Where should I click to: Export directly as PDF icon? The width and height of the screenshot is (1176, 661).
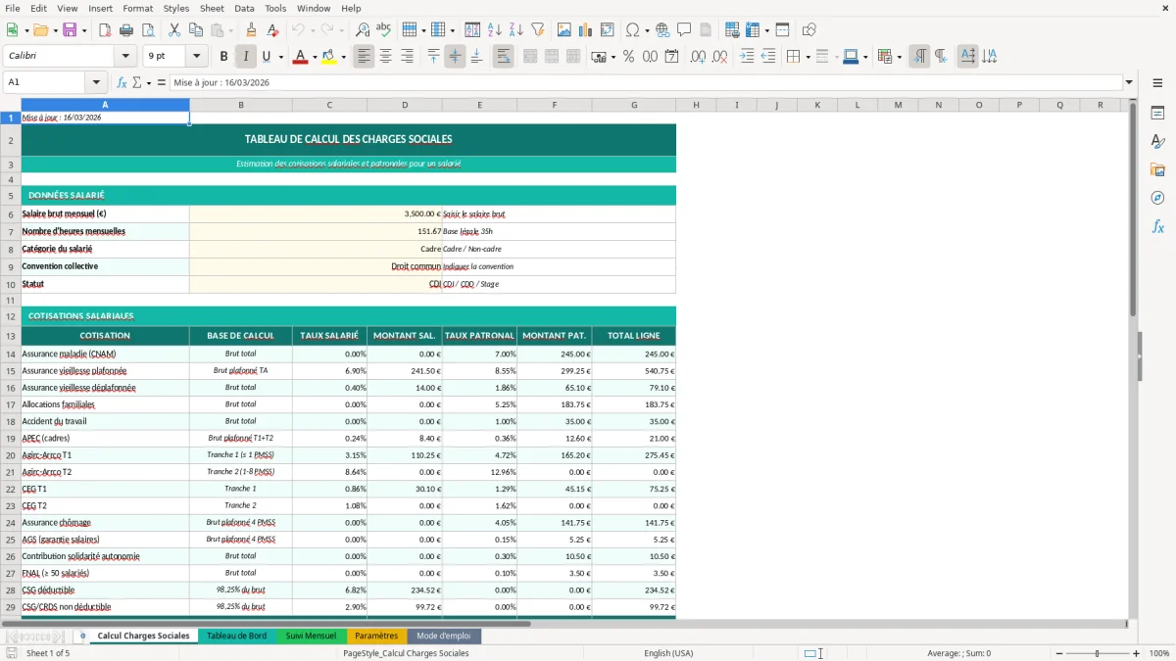[106, 30]
